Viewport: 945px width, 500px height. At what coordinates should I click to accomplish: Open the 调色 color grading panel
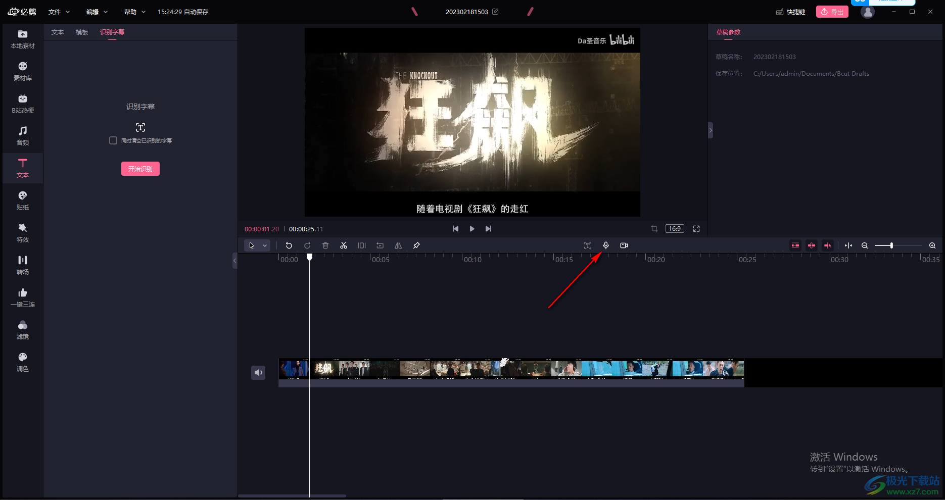[x=23, y=363]
